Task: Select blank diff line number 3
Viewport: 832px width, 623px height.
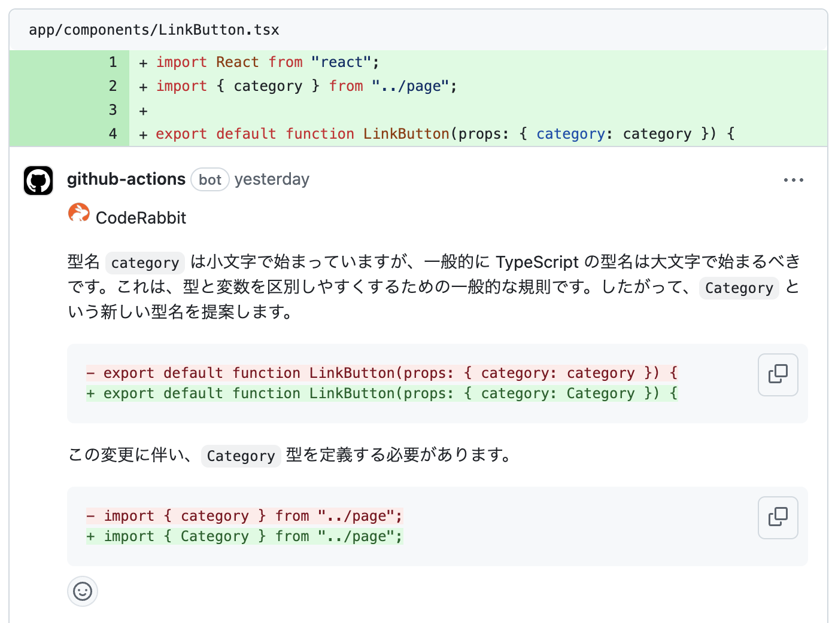Action: (113, 110)
